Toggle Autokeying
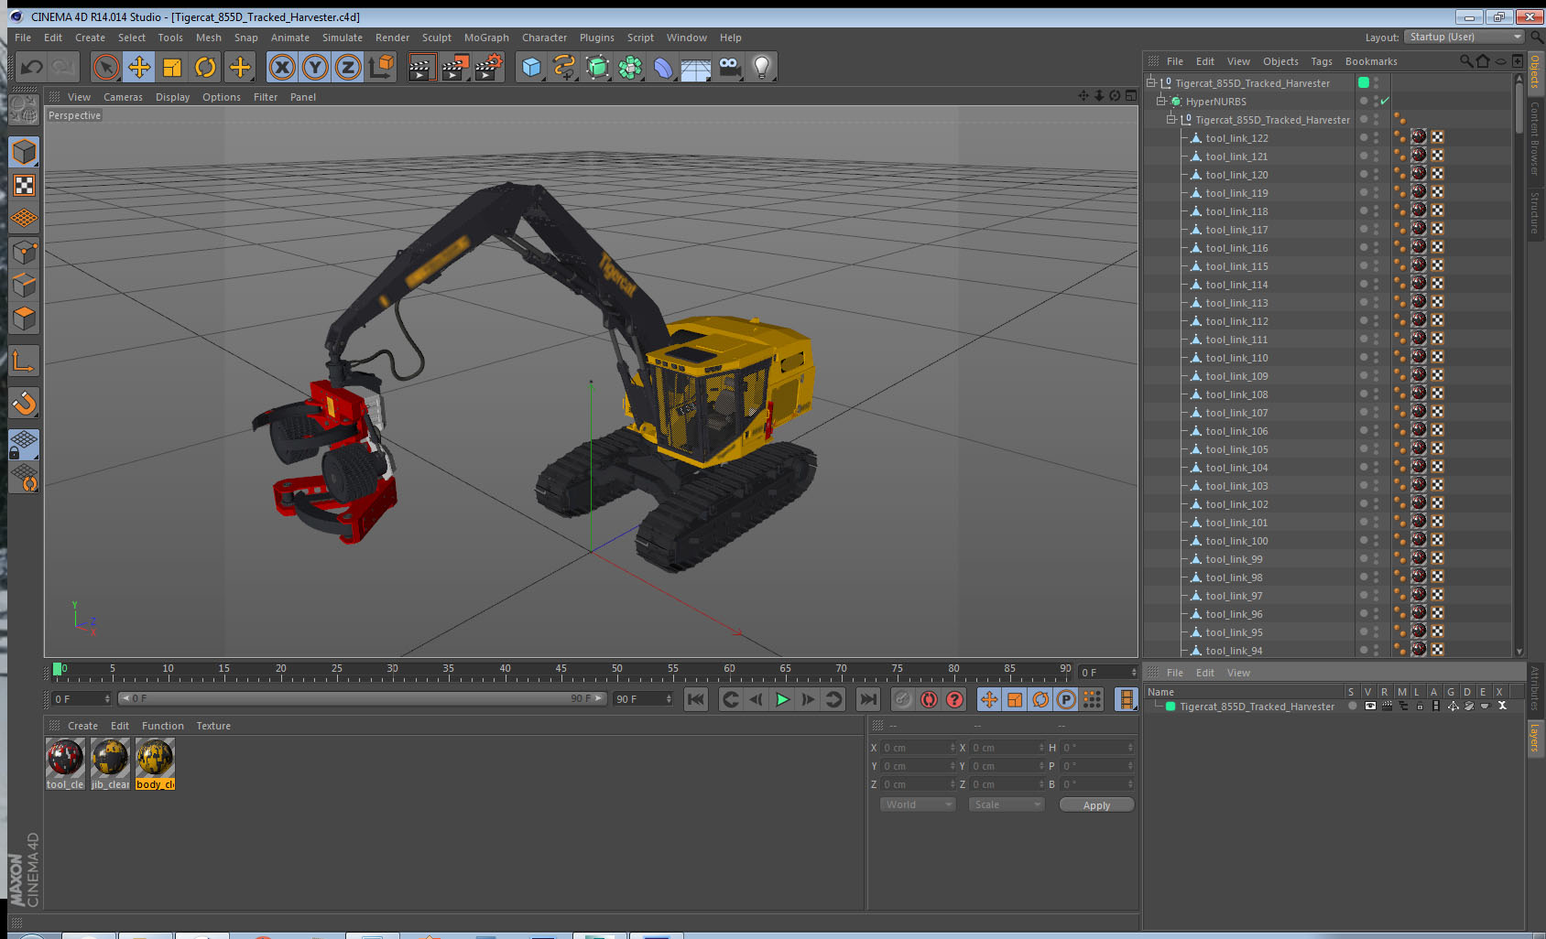 point(929,699)
